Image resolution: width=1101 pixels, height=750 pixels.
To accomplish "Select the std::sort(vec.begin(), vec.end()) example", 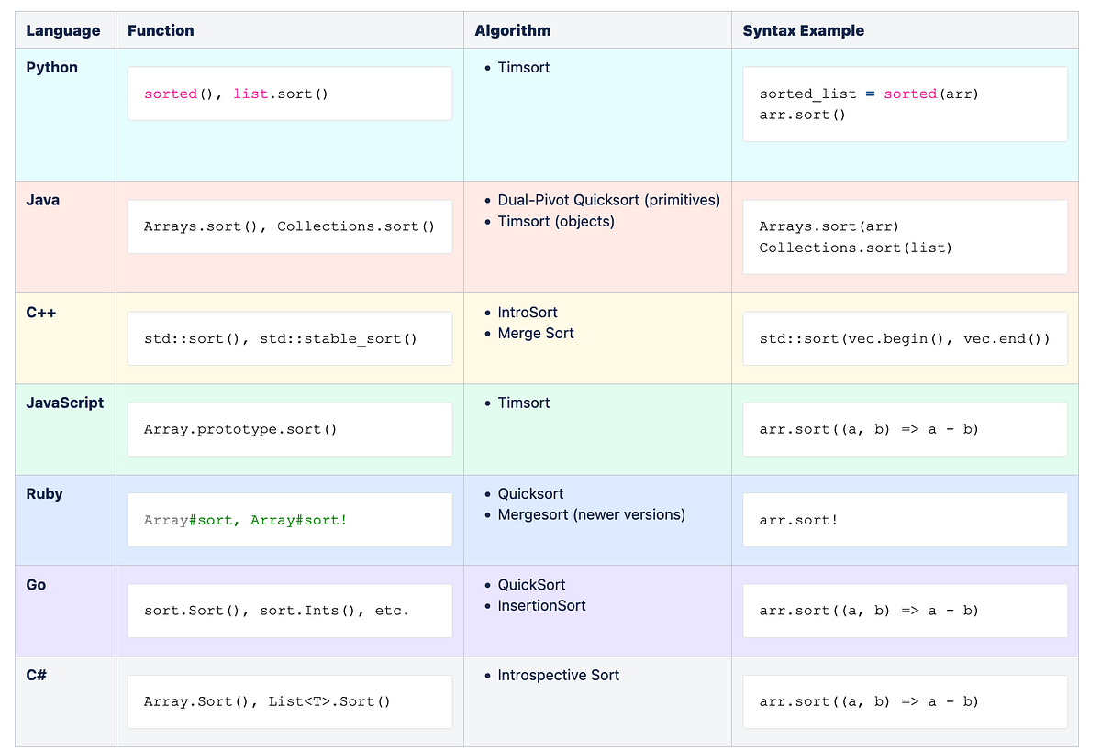I will tap(905, 338).
